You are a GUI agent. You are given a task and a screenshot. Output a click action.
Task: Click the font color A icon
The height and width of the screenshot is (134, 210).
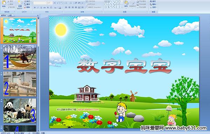click(60, 8)
